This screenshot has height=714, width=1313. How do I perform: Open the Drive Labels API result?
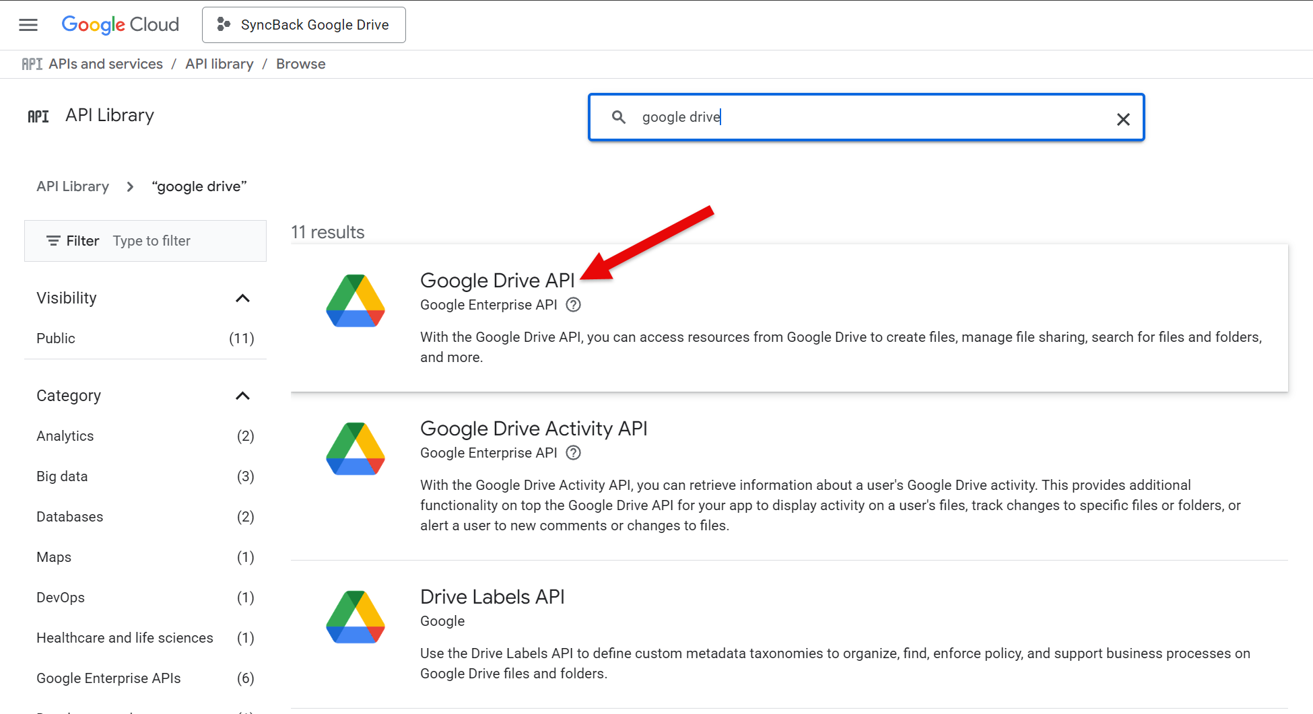492,597
